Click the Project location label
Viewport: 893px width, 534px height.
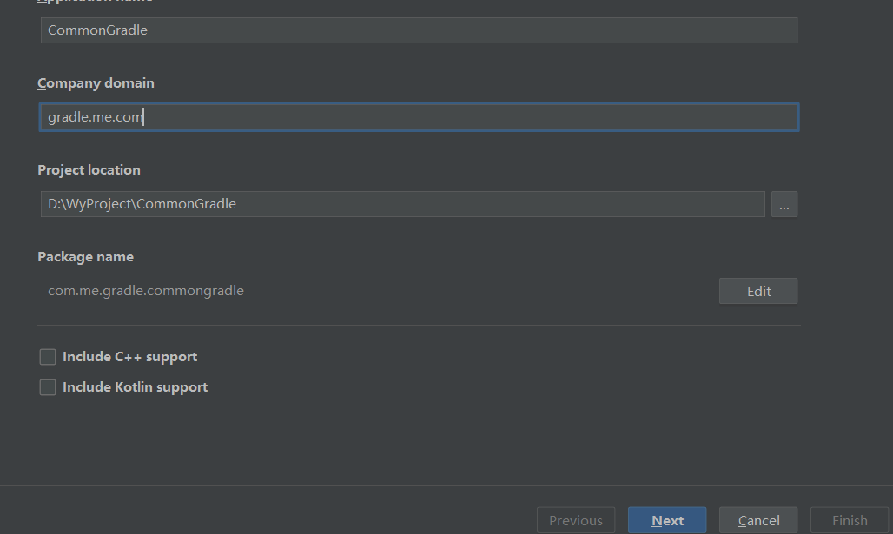(x=89, y=170)
